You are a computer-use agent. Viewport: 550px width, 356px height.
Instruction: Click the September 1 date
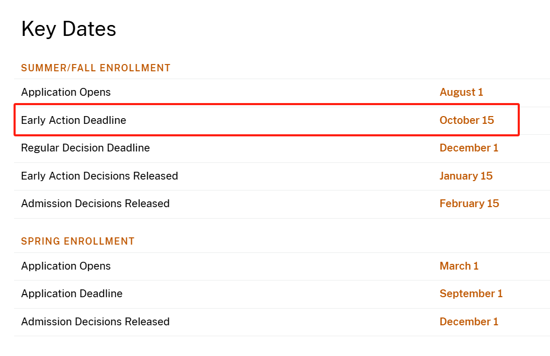coord(471,294)
